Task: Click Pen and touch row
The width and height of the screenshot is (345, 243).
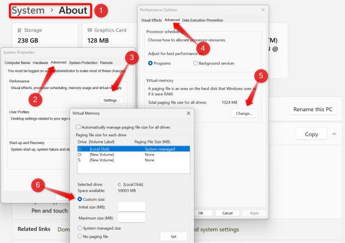Action: tap(50, 211)
